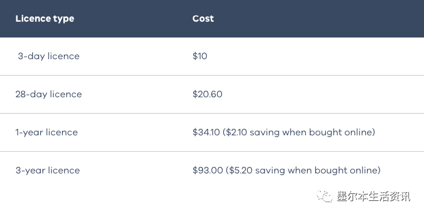Click the $93.00 price text
The width and height of the screenshot is (424, 215).
208,170
